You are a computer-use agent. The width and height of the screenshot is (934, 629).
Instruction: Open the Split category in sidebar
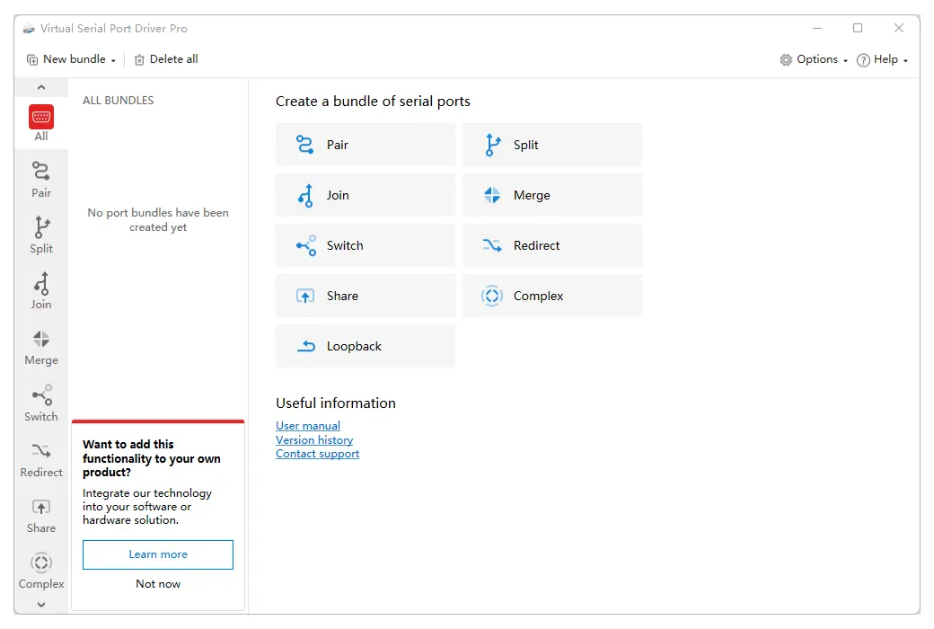[41, 235]
